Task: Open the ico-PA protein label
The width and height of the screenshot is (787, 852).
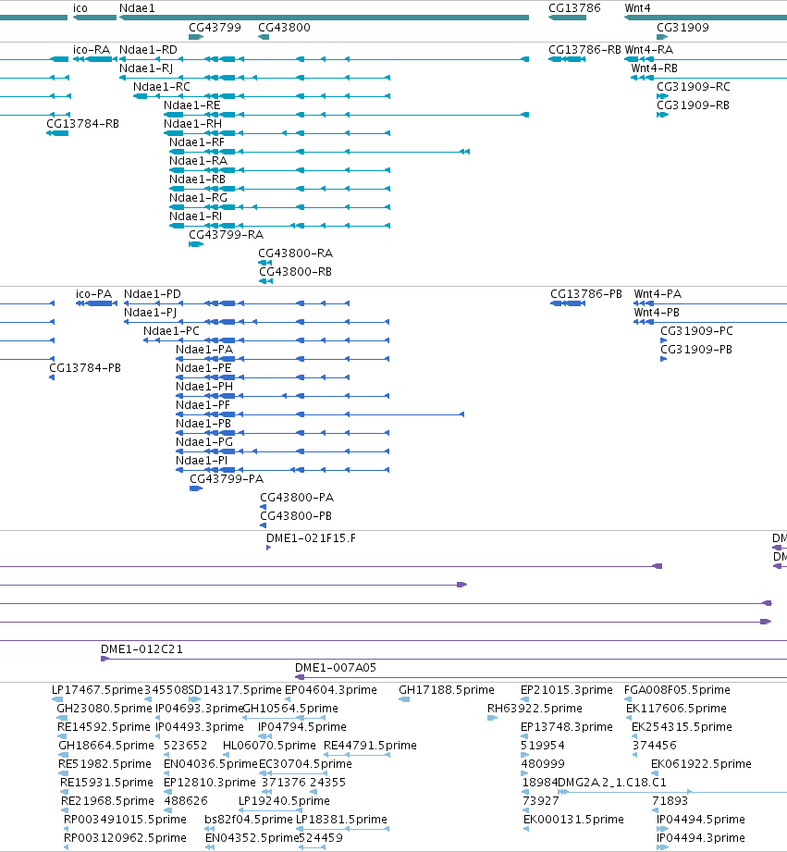Action: (x=94, y=293)
